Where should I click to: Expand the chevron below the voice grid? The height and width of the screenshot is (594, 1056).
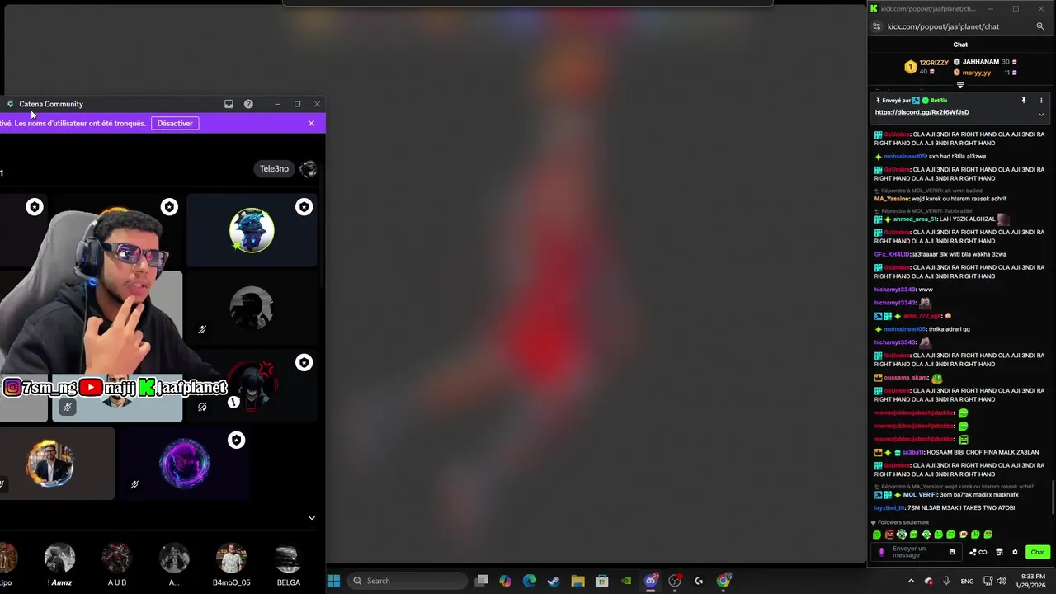tap(312, 518)
